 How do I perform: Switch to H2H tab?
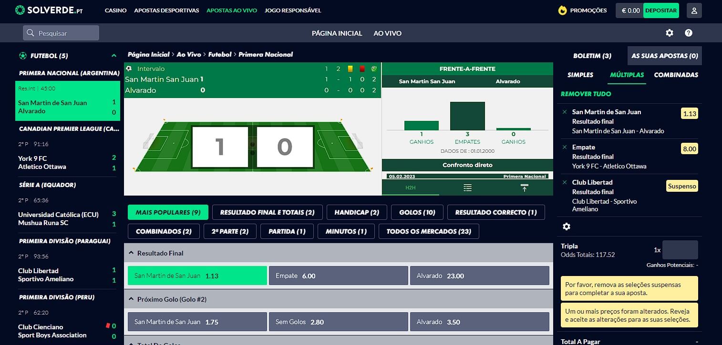coord(411,188)
